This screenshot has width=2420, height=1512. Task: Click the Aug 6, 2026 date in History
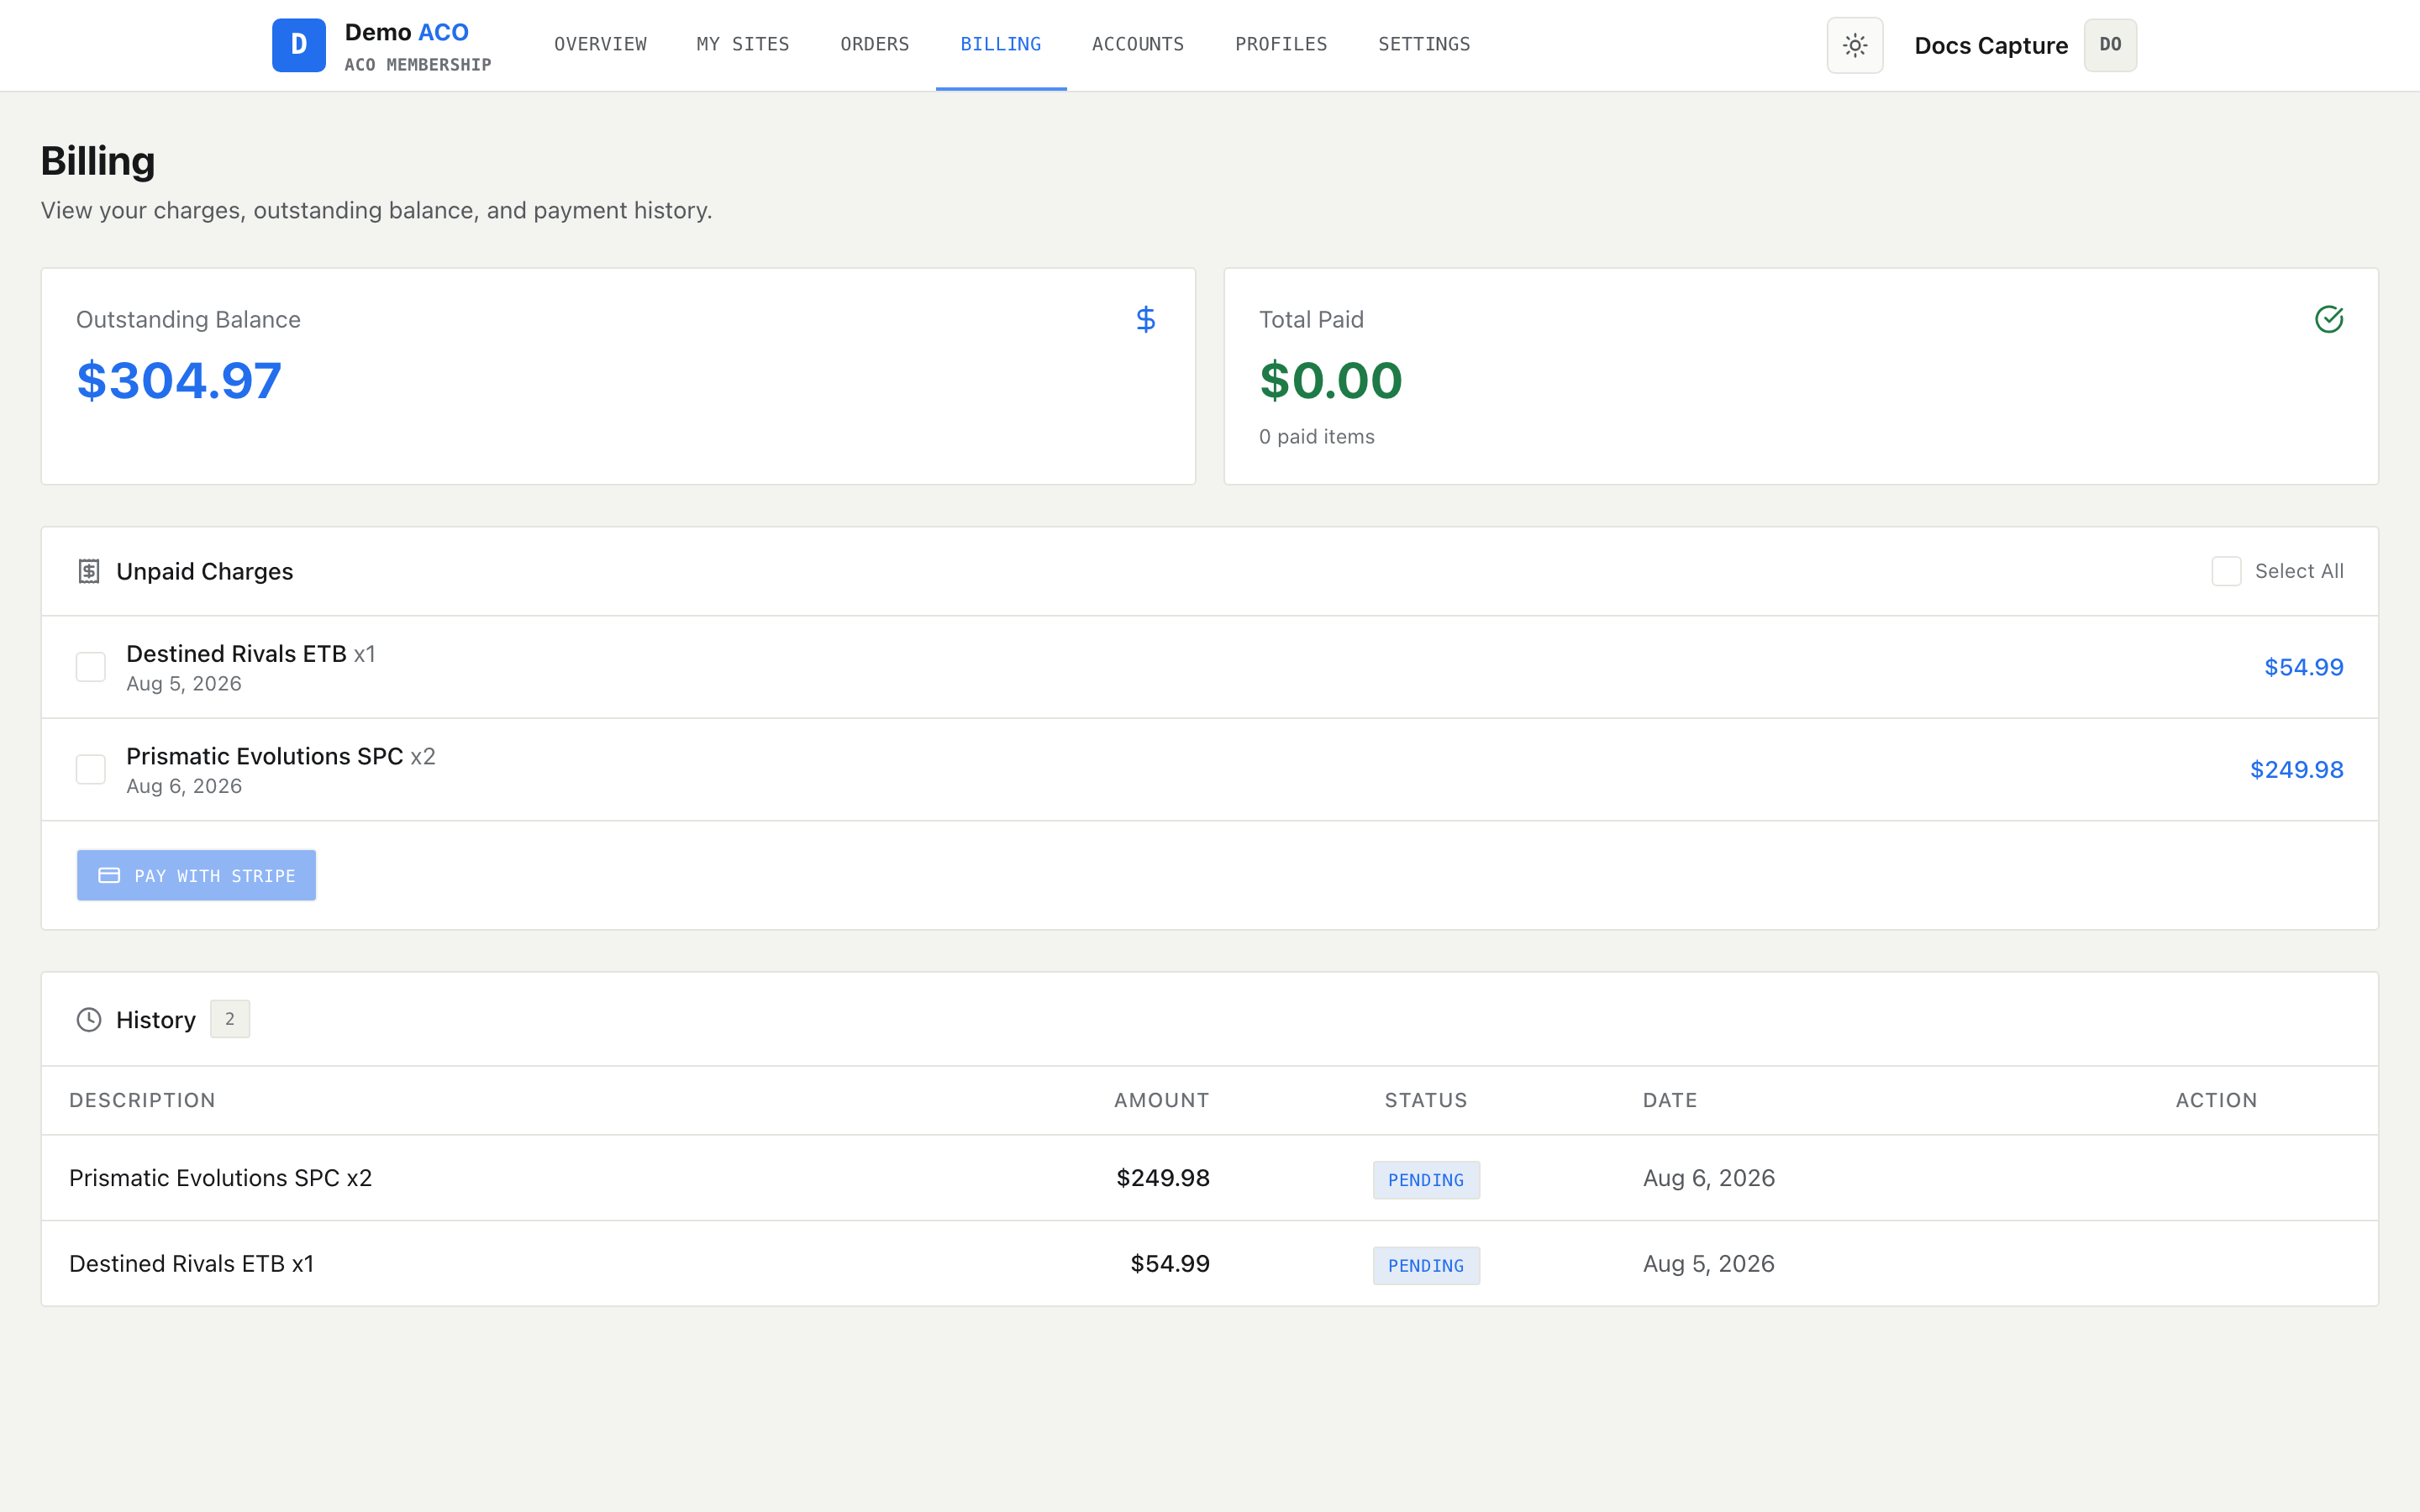click(1709, 1178)
